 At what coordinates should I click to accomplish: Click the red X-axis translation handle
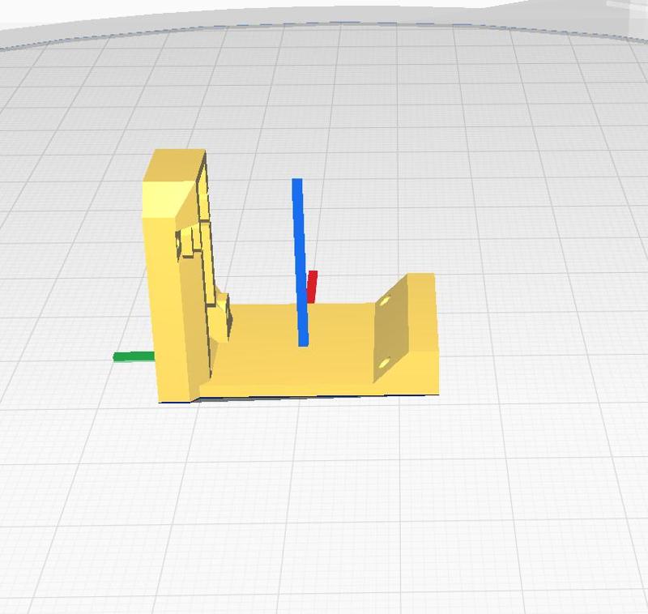click(312, 288)
